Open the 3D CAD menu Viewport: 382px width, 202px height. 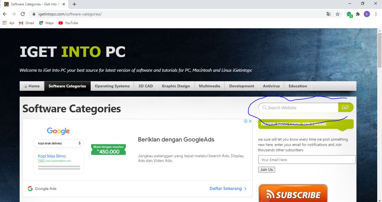tap(146, 86)
